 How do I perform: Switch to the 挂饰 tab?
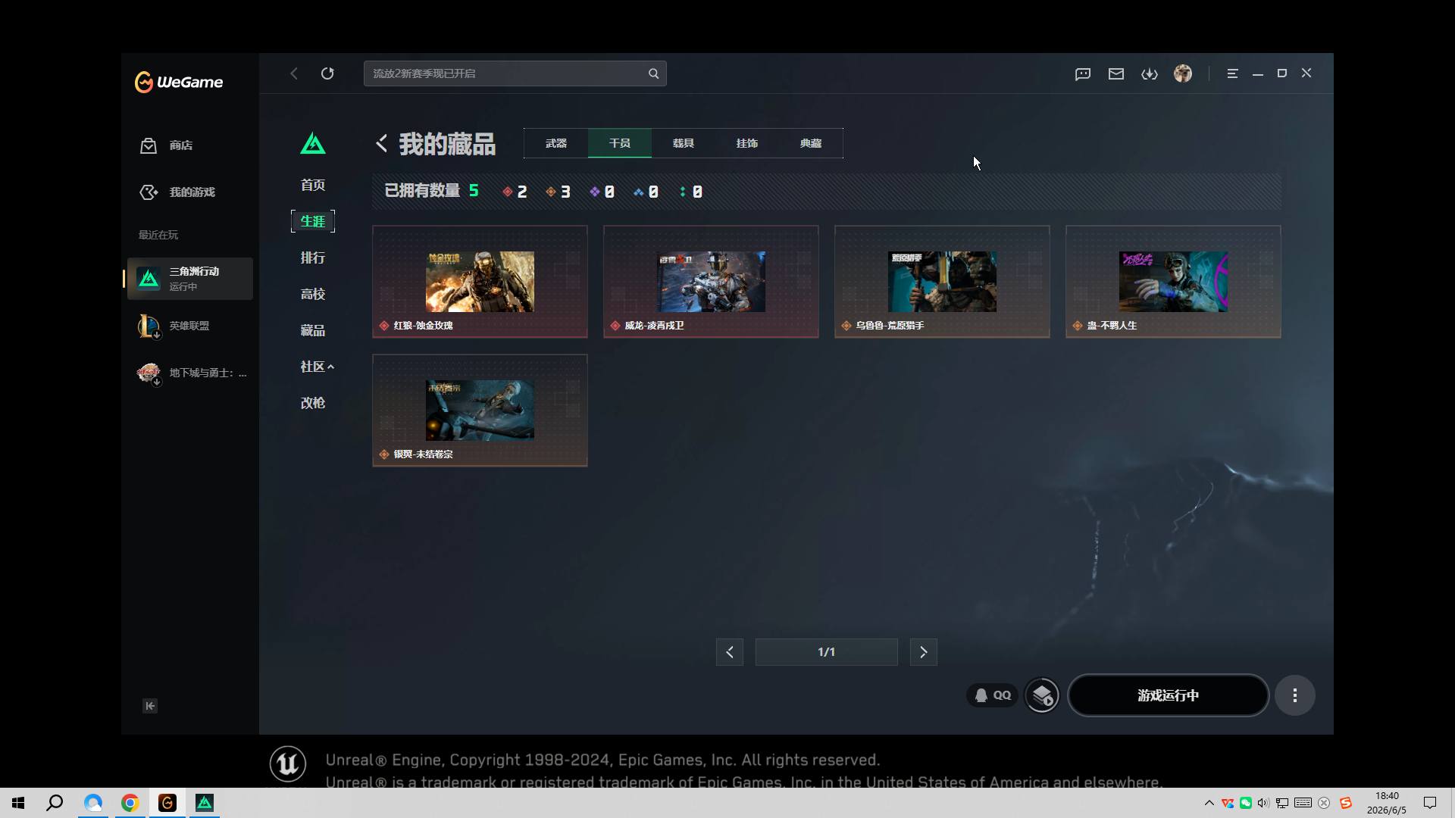tap(747, 143)
